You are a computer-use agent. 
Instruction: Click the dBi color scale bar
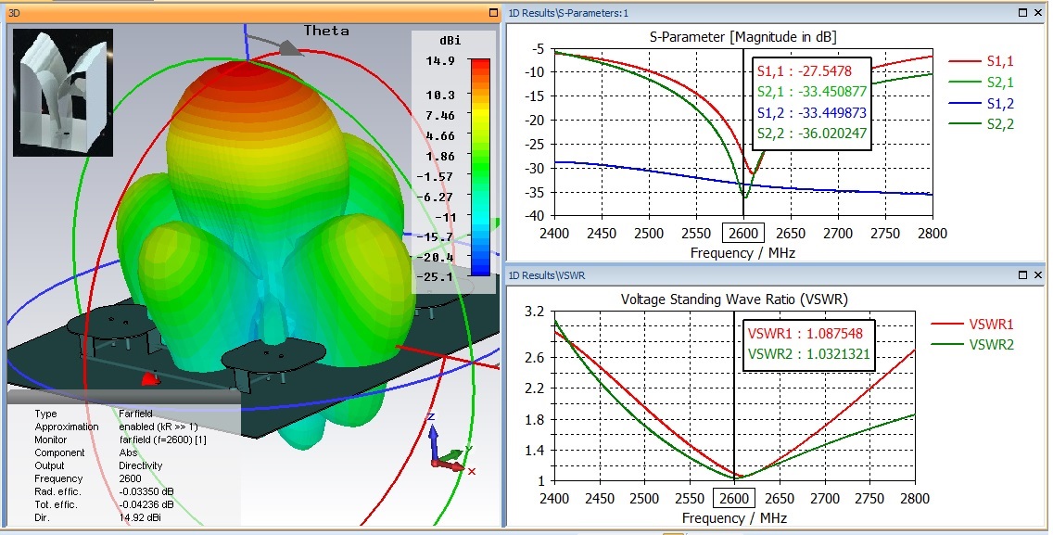480,167
